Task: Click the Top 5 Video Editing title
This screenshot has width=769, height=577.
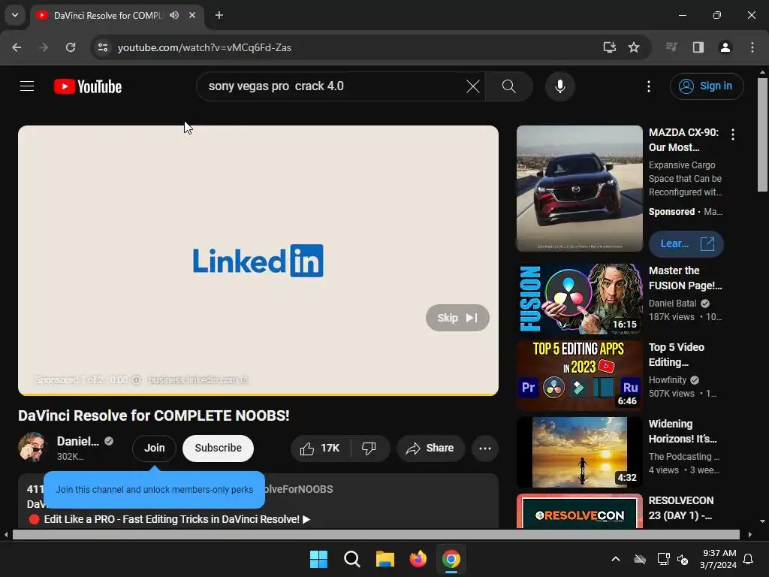Action: (677, 355)
